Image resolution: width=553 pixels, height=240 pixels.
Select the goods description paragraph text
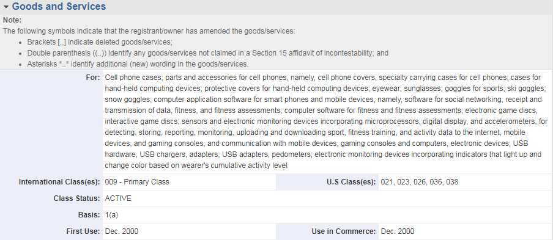click(x=326, y=121)
